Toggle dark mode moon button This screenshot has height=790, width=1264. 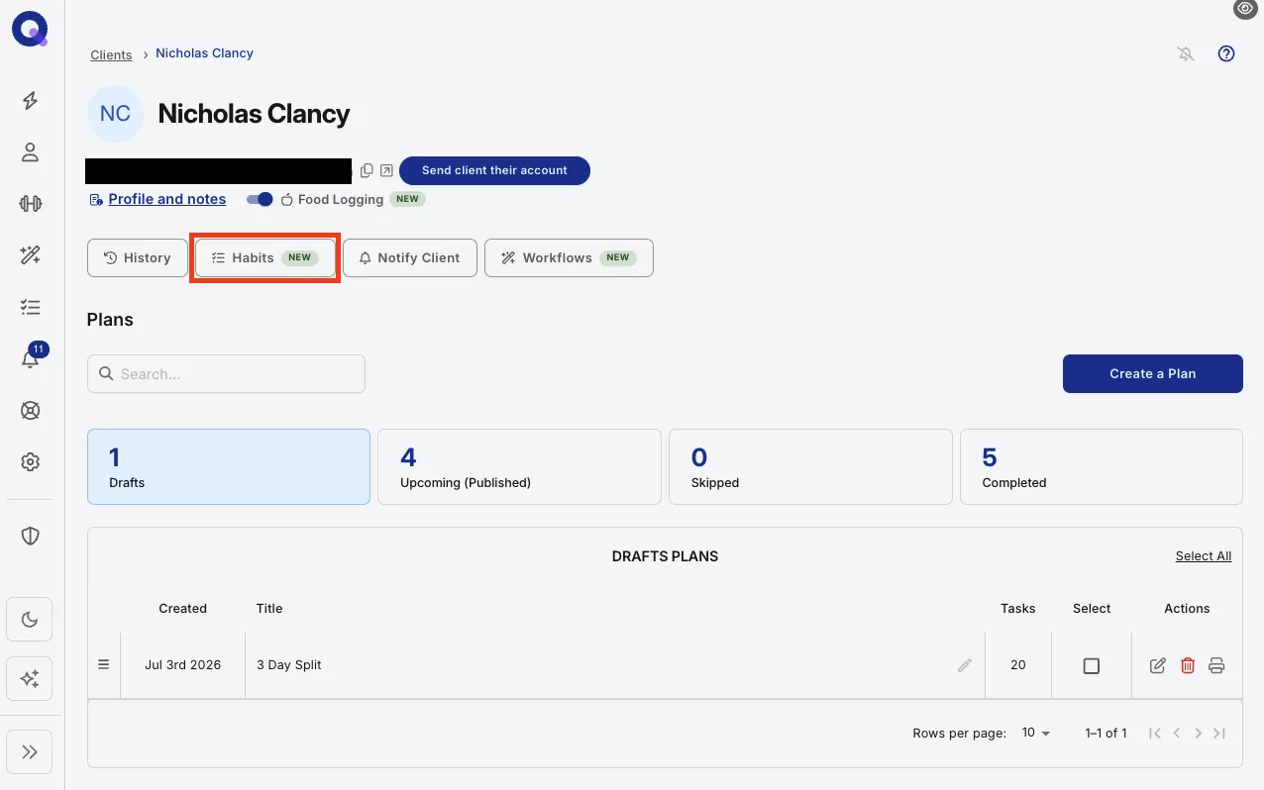pyautogui.click(x=30, y=620)
